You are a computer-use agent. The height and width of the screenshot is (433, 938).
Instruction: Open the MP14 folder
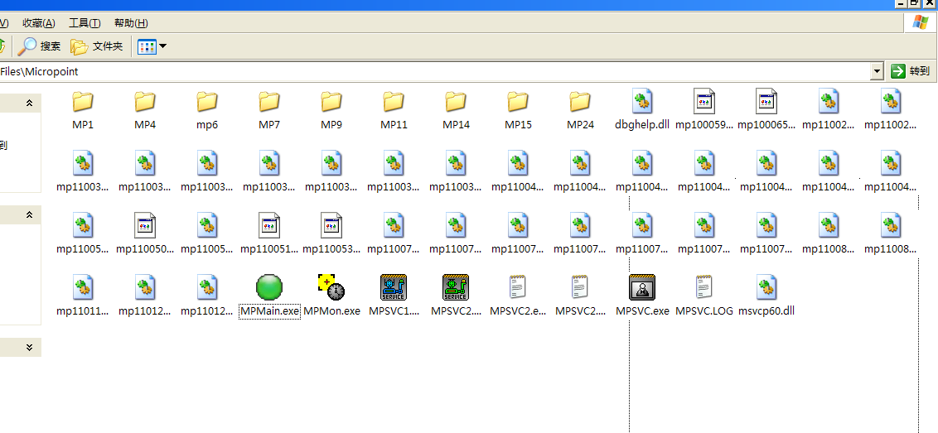pyautogui.click(x=456, y=102)
